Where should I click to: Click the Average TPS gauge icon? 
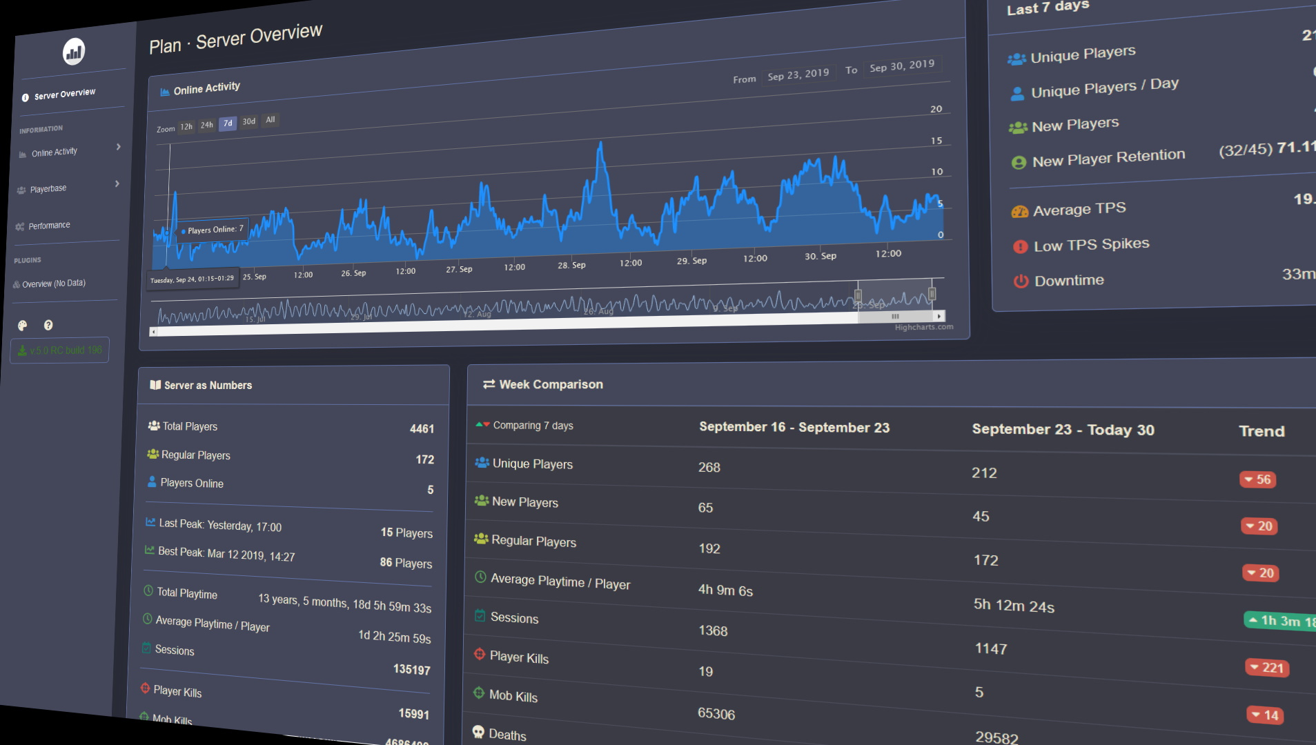tap(1019, 212)
